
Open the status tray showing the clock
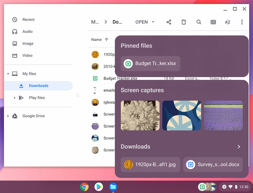pos(236,187)
